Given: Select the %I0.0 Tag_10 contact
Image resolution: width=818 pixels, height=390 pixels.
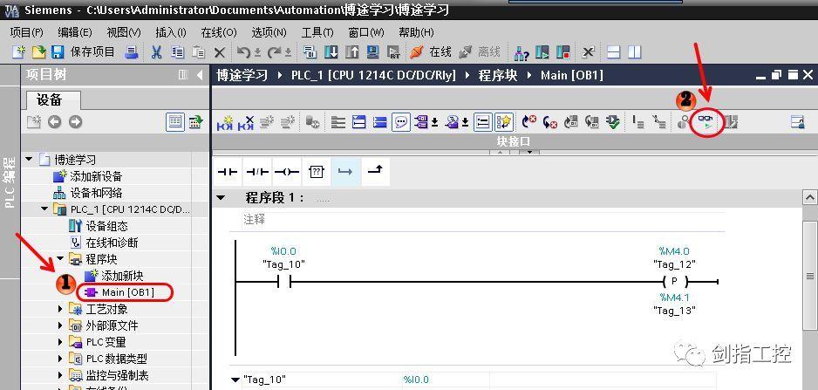Looking at the screenshot, I should (283, 282).
